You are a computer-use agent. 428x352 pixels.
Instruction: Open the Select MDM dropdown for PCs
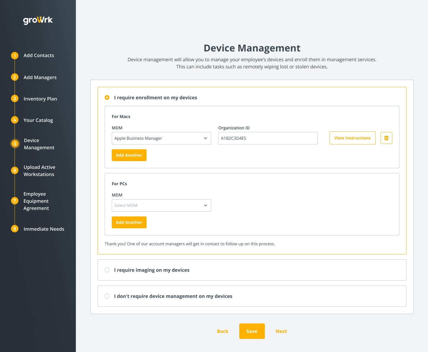[161, 205]
